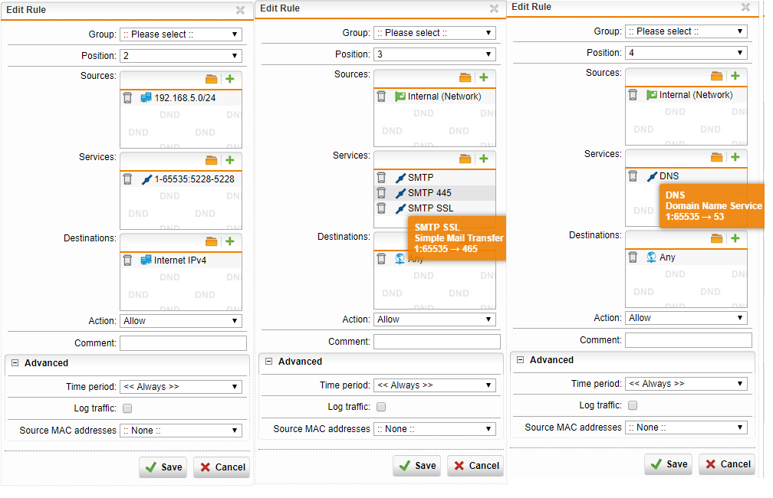Collapse Advanced section in Position 2 rule
This screenshot has height=498, width=773.
click(x=15, y=363)
